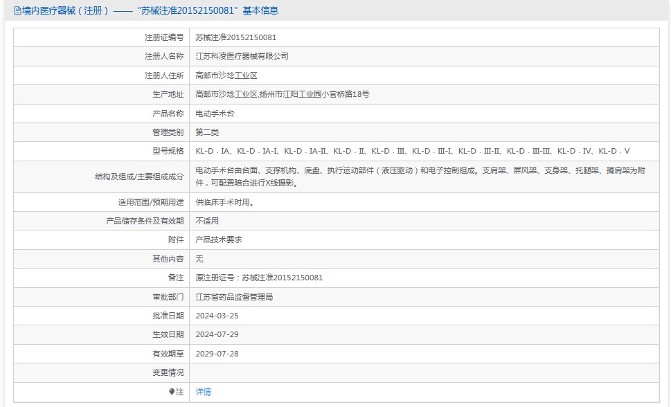Click the expiry date 2029-07-28

(217, 353)
